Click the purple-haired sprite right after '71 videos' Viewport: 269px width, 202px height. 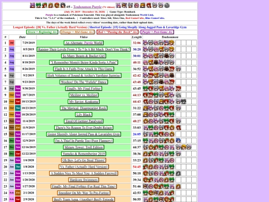(119, 5)
